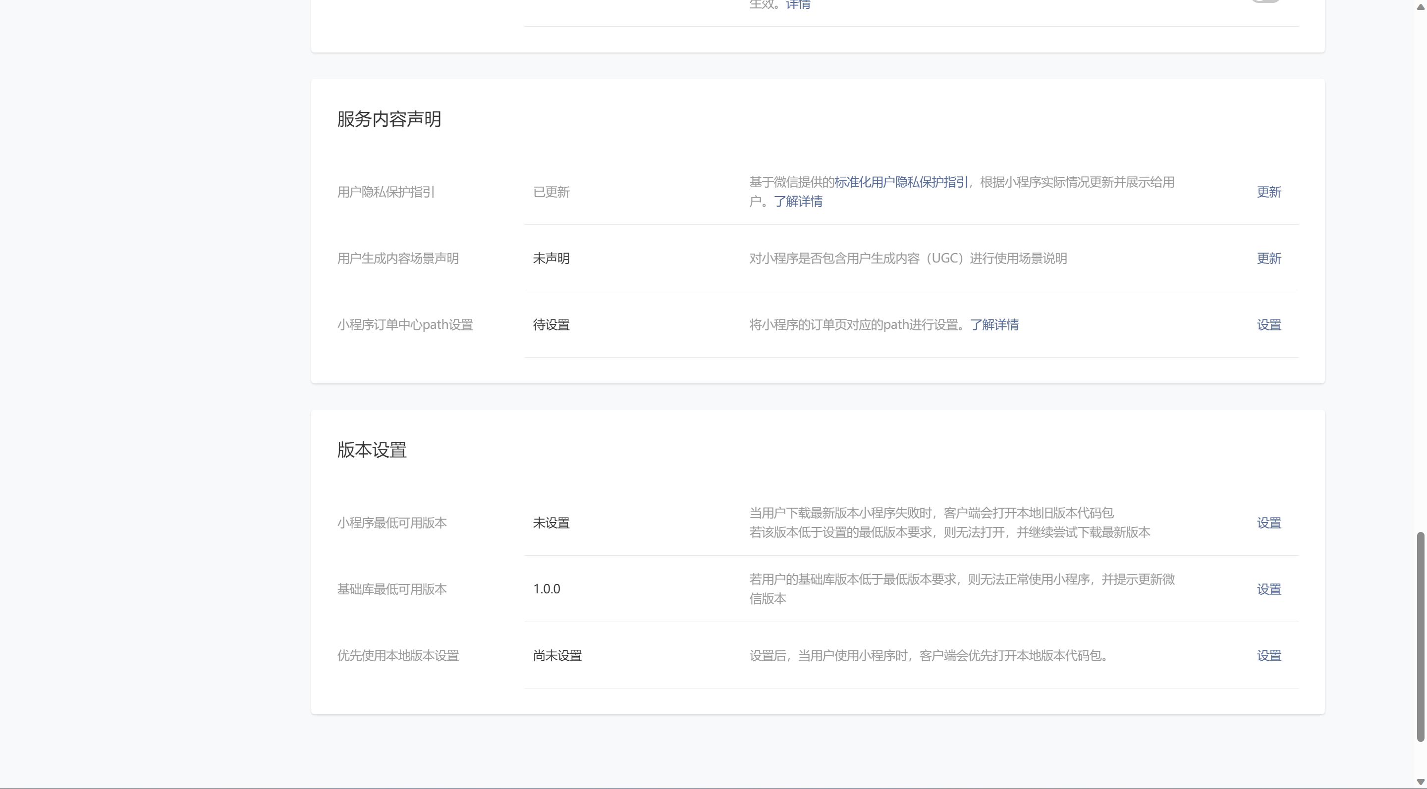Click the 尚未设置 status text
The width and height of the screenshot is (1427, 789).
tap(557, 656)
